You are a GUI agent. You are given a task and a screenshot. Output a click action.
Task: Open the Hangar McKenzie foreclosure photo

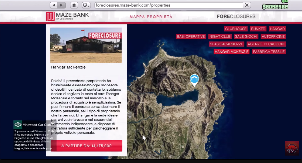tap(86, 45)
